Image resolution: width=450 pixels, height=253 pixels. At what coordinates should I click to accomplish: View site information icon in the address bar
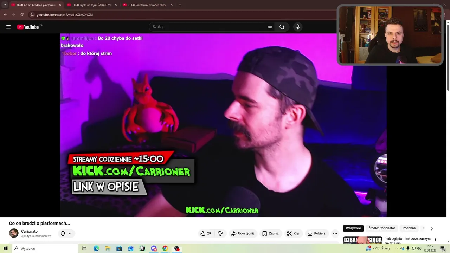pyautogui.click(x=32, y=15)
